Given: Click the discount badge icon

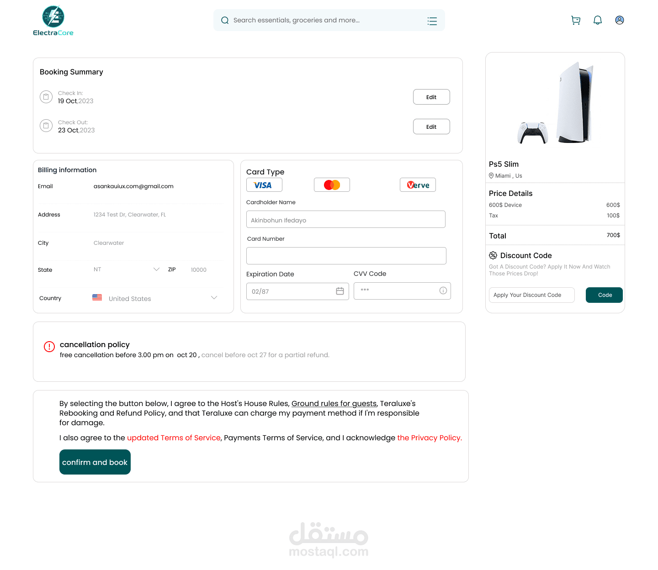Looking at the screenshot, I should pyautogui.click(x=493, y=255).
